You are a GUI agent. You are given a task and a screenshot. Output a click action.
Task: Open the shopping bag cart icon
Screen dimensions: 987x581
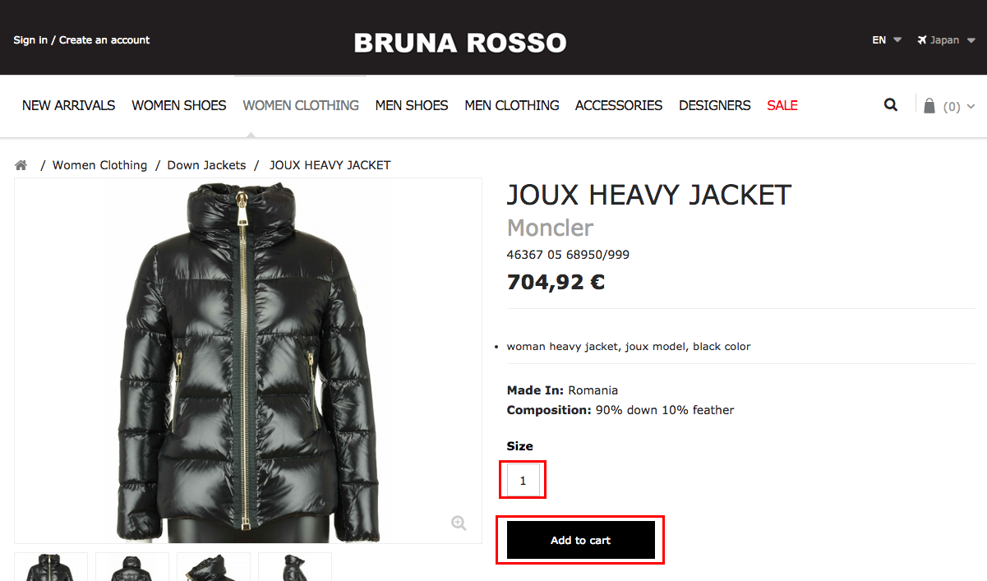pyautogui.click(x=929, y=105)
